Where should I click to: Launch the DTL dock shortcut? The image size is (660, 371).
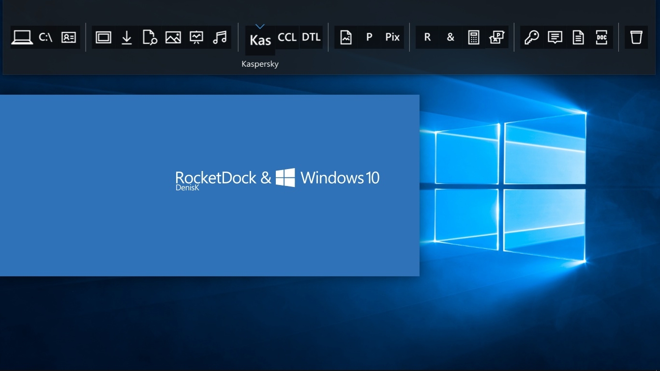pyautogui.click(x=311, y=37)
